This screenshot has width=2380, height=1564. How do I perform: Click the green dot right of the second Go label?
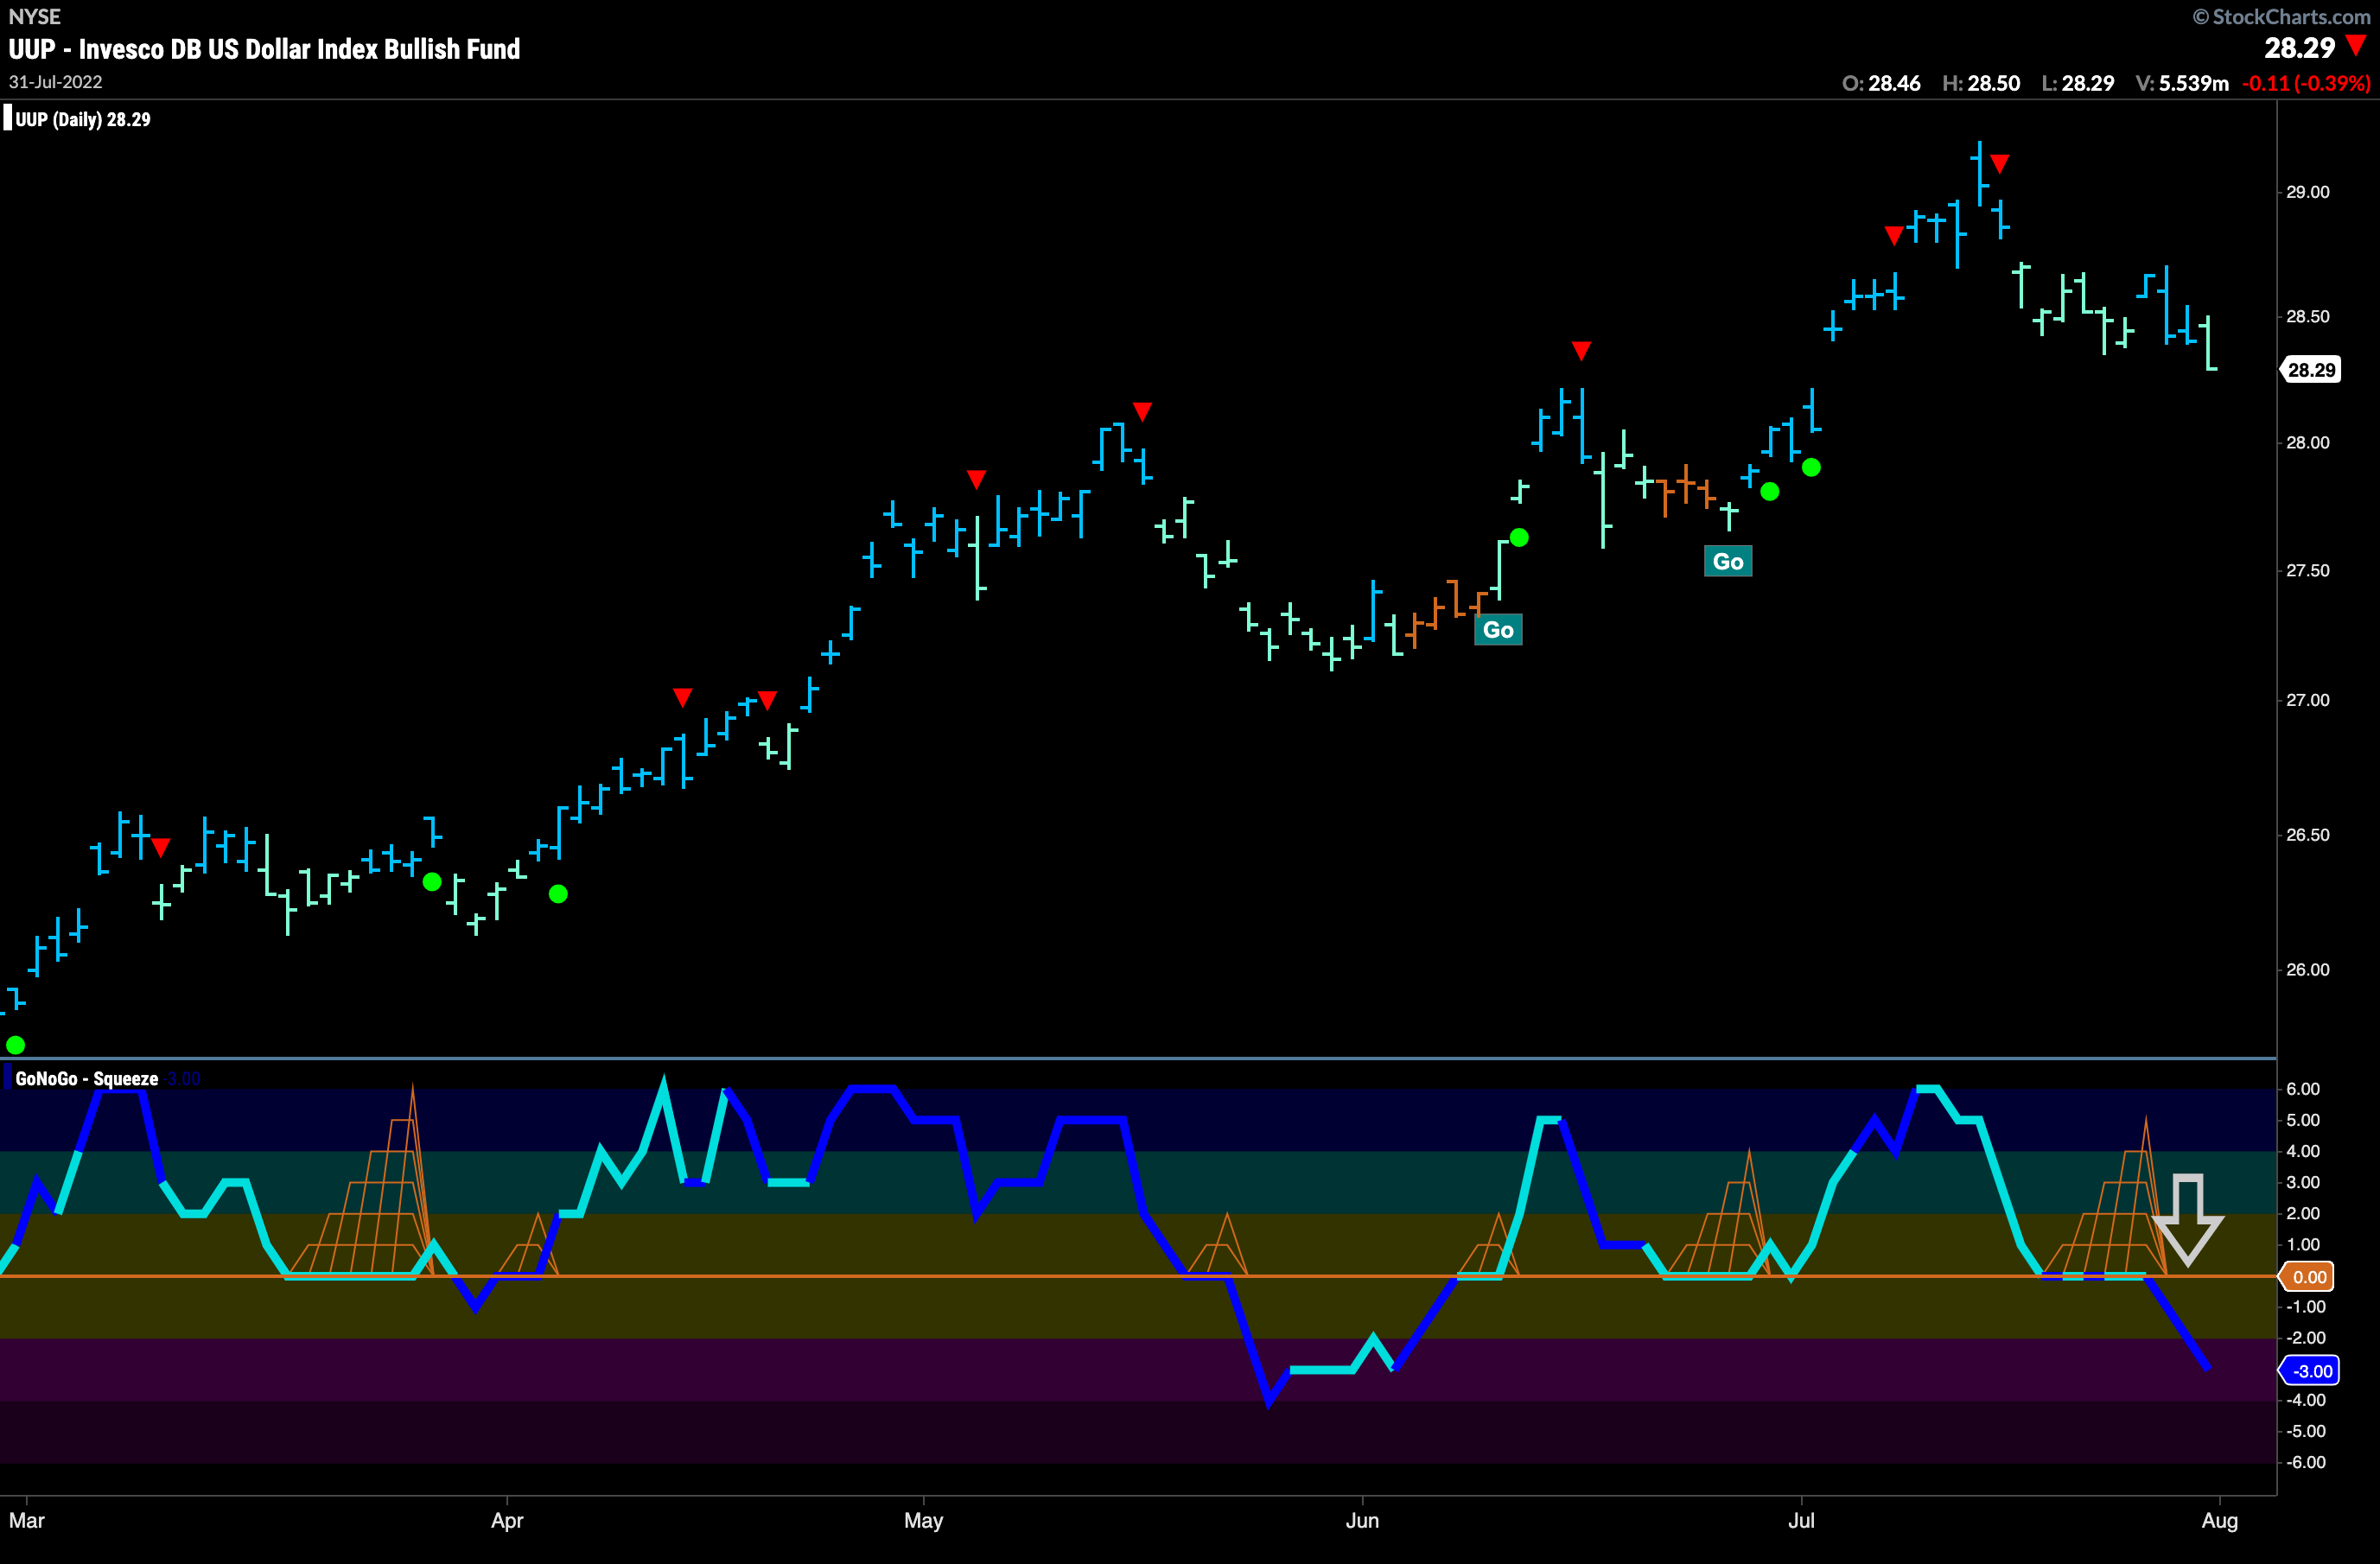point(1770,492)
